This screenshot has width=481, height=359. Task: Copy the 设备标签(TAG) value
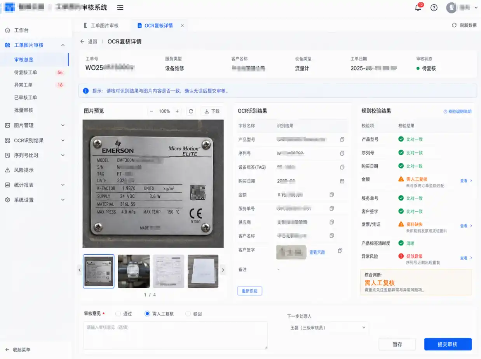(342, 167)
